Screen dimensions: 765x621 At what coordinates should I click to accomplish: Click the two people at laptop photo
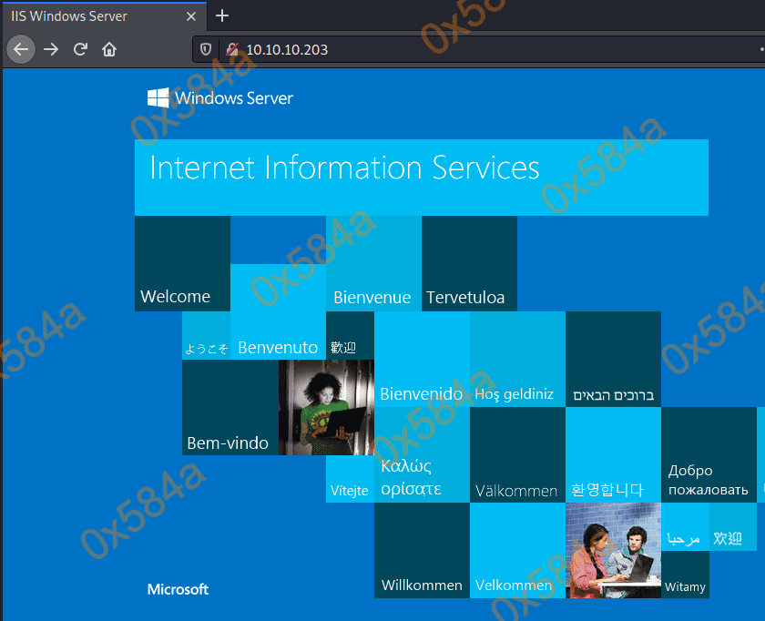[613, 550]
